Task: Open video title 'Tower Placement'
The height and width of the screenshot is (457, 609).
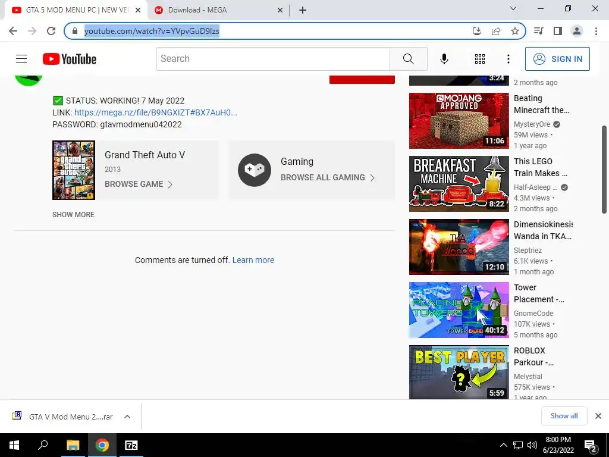Action: (539, 293)
